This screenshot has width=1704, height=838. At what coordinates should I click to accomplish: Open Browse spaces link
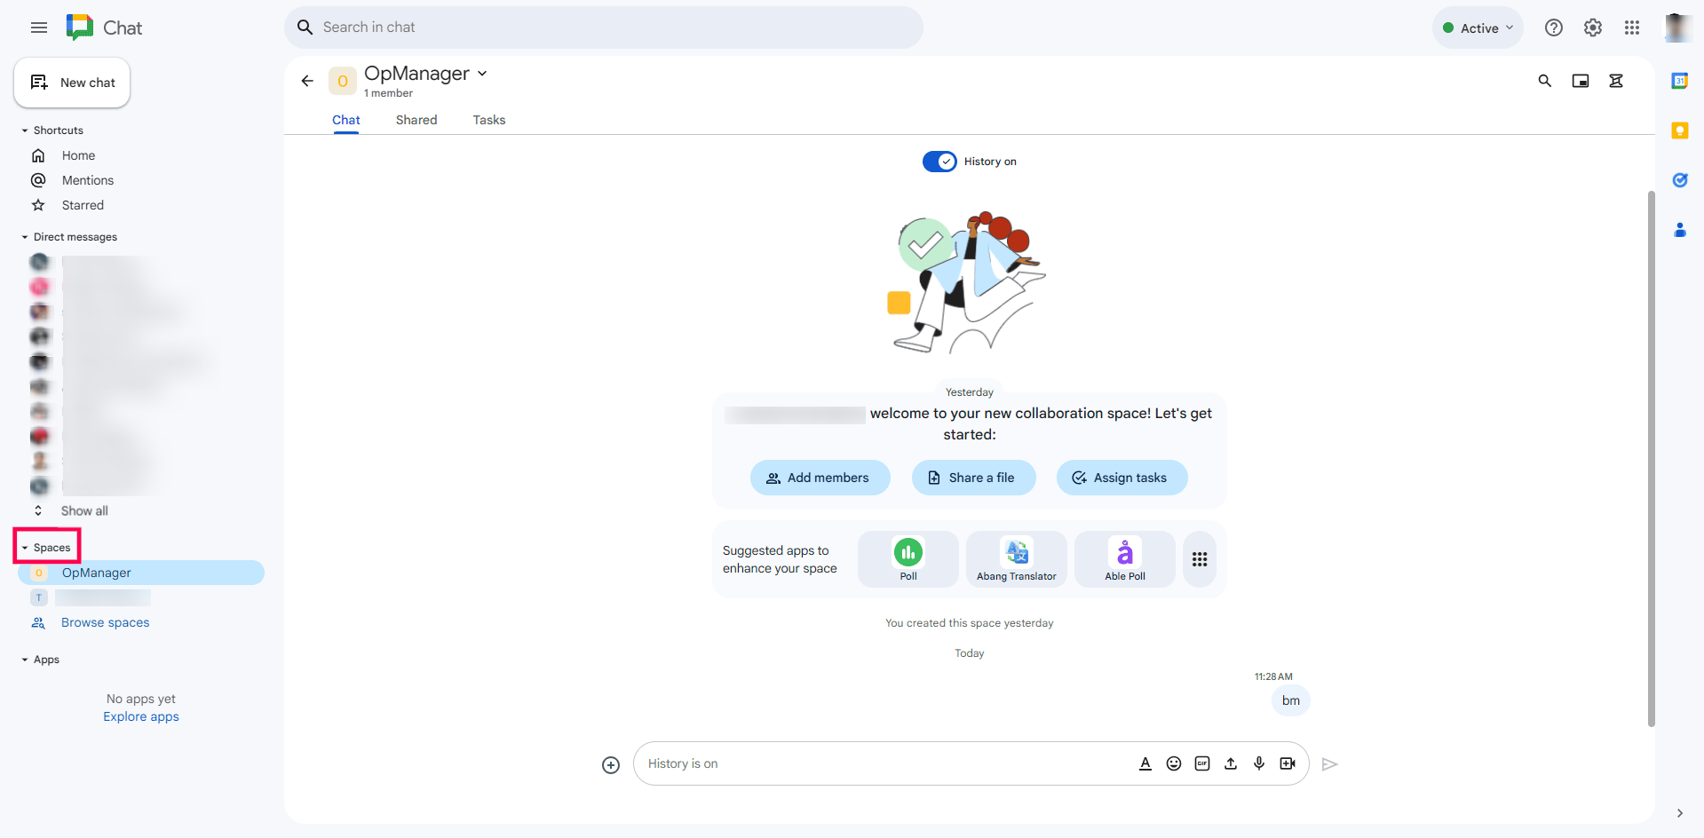(105, 622)
